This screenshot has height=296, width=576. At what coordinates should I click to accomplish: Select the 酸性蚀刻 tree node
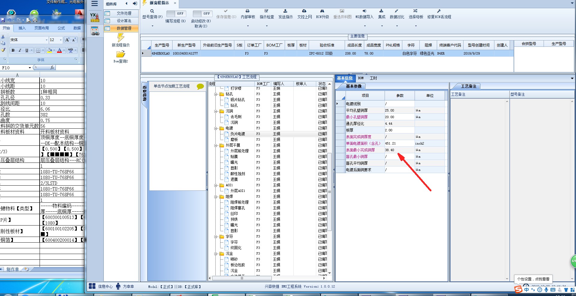238,174
